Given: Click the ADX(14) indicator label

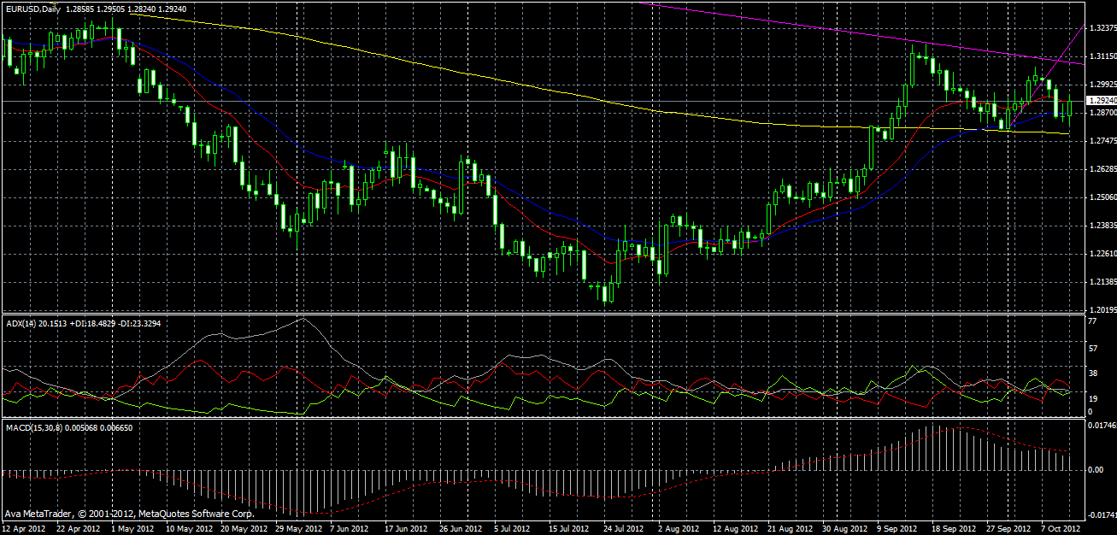Looking at the screenshot, I should click(20, 323).
